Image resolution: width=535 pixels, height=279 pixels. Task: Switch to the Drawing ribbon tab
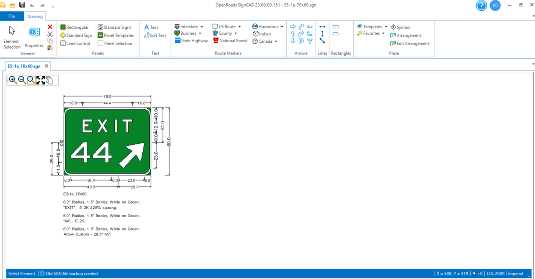coord(35,16)
